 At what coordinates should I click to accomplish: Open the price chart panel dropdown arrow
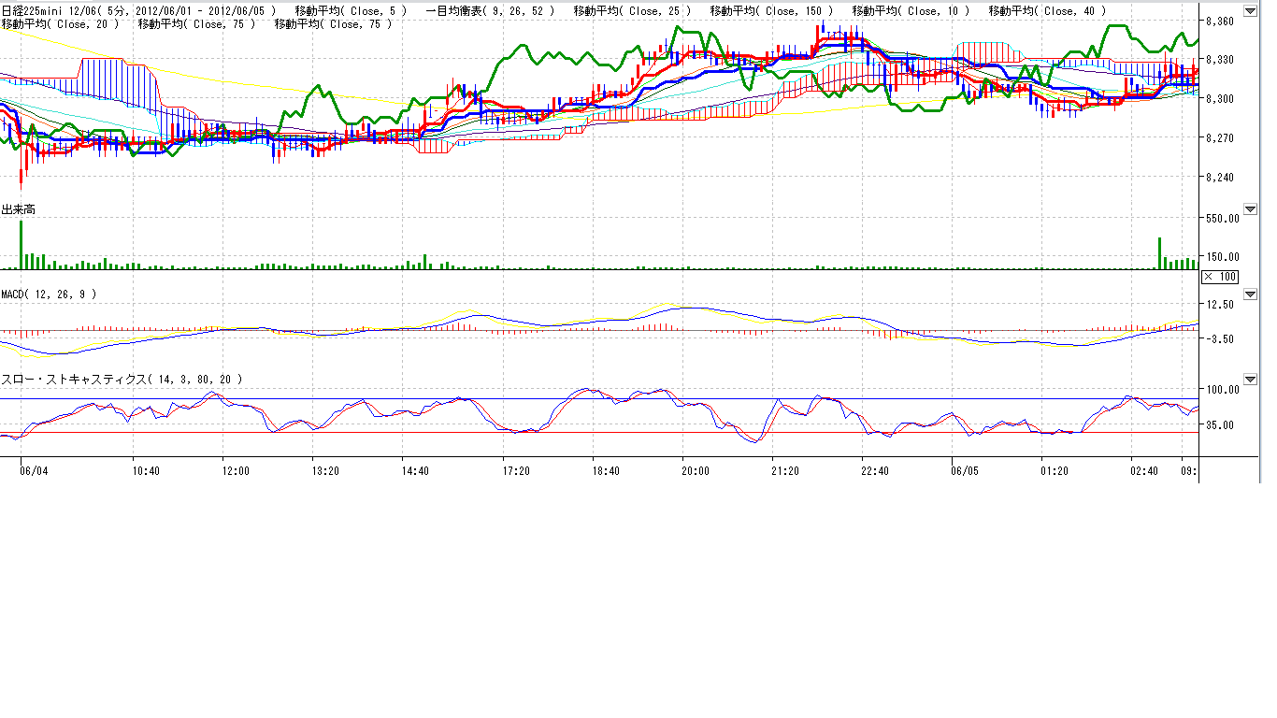pos(1250,11)
